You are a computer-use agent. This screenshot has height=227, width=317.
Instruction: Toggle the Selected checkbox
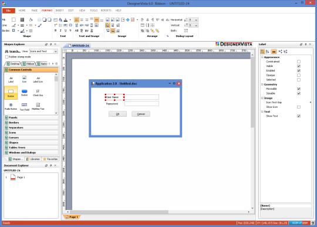pyautogui.click(x=299, y=80)
